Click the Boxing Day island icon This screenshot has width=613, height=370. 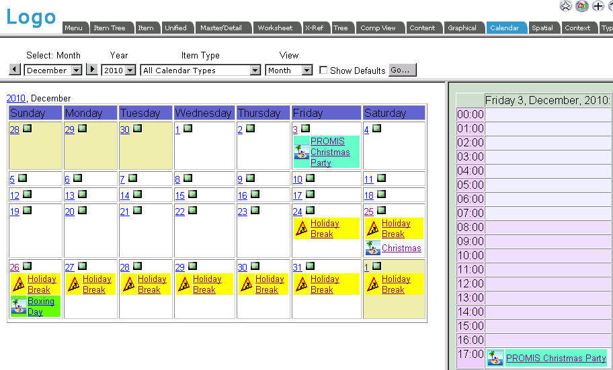point(18,306)
